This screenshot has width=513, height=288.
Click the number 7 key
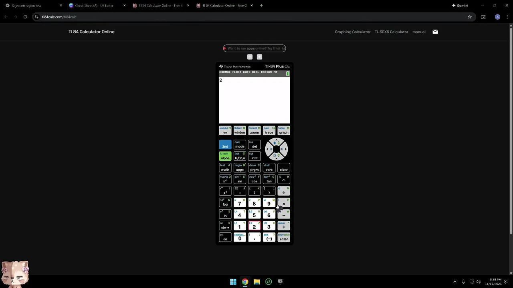coord(240,203)
